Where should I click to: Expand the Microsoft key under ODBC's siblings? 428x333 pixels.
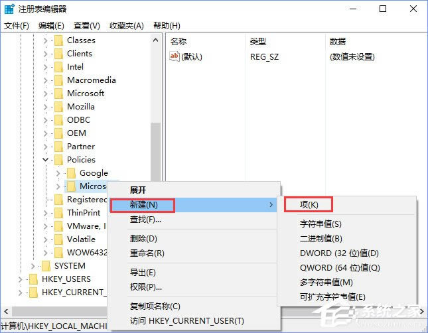[46, 94]
